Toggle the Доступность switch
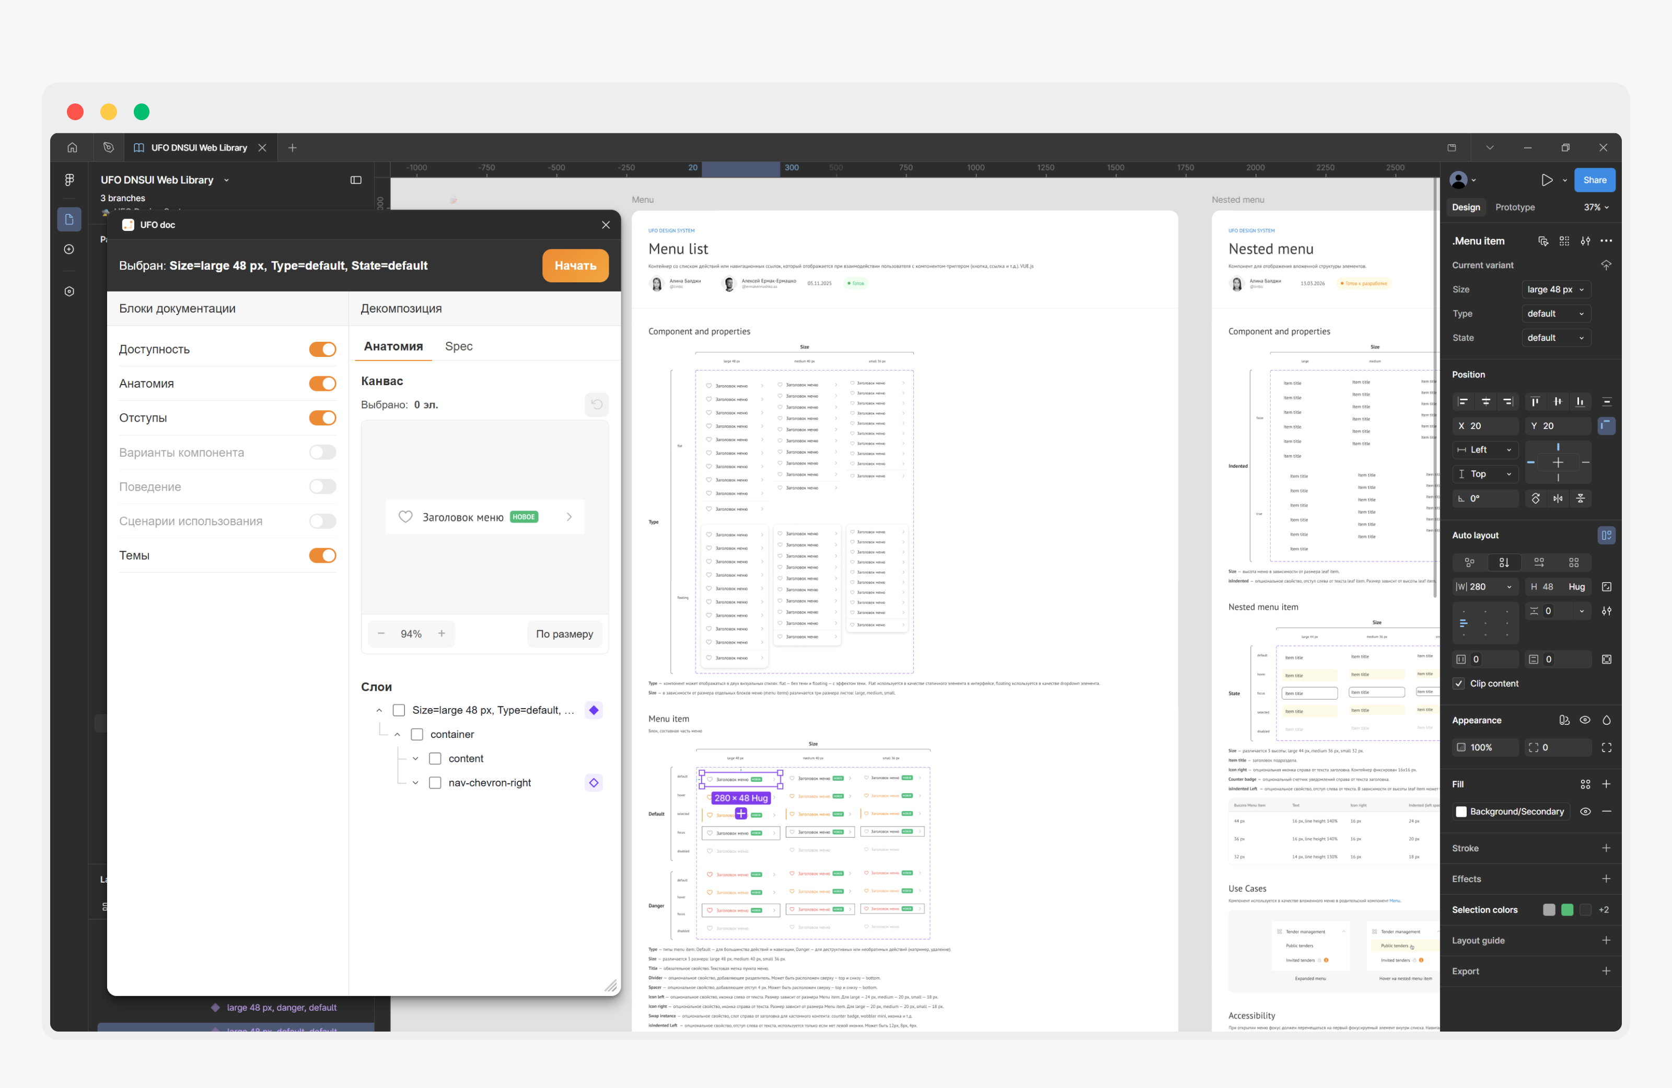The height and width of the screenshot is (1088, 1672). [322, 349]
